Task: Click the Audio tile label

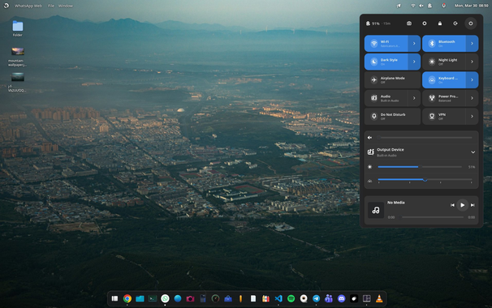Action: click(386, 96)
